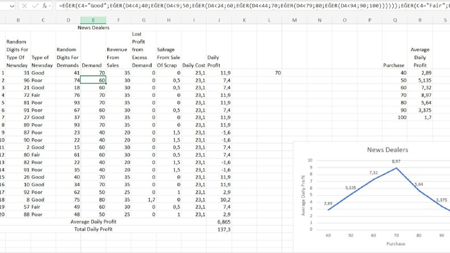Select column Q header

[x=395, y=20]
